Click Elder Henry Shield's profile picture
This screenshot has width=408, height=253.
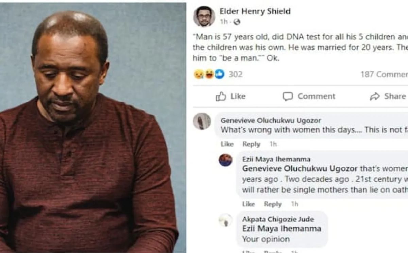coord(204,16)
